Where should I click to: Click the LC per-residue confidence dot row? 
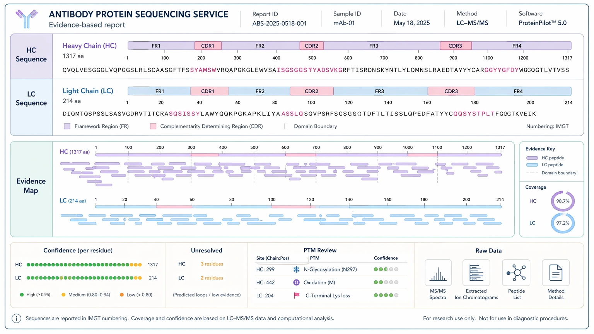tap(84, 278)
